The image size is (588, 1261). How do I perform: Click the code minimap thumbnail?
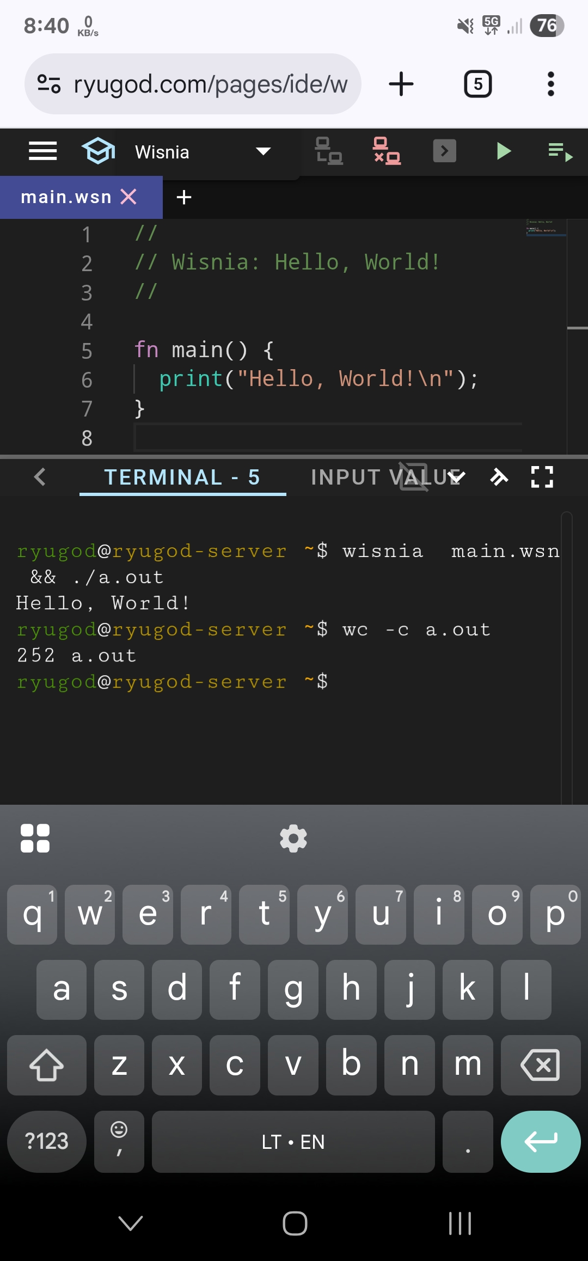[x=547, y=228]
